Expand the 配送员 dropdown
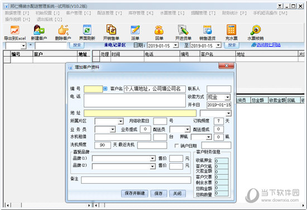Screen dimensions: 307x210 click(x=188, y=129)
